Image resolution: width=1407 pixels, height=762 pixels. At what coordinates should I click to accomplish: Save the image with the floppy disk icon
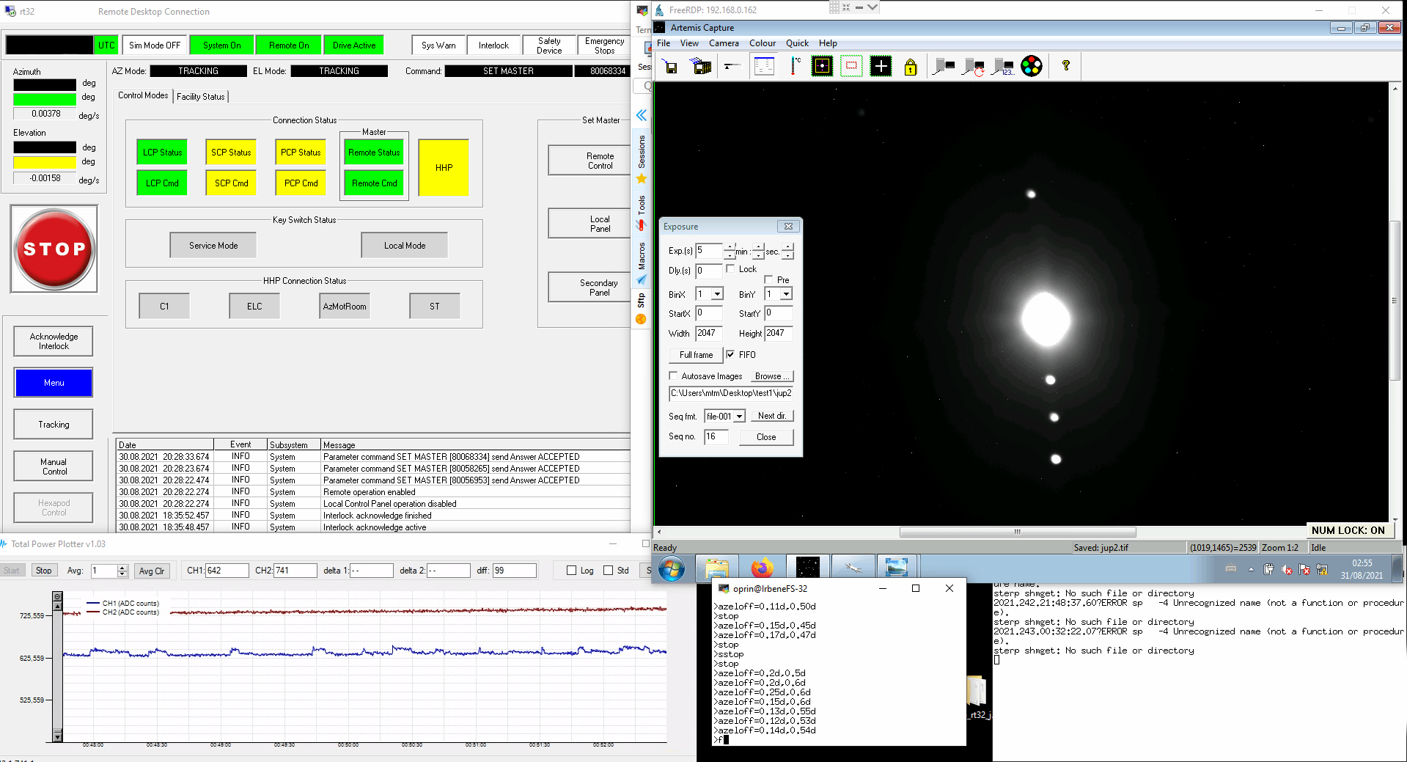point(670,67)
